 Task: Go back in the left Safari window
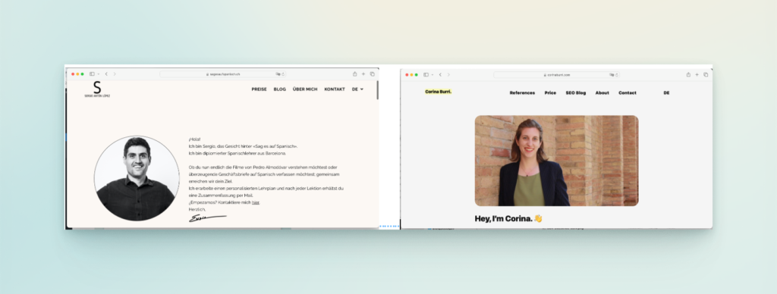(x=106, y=74)
